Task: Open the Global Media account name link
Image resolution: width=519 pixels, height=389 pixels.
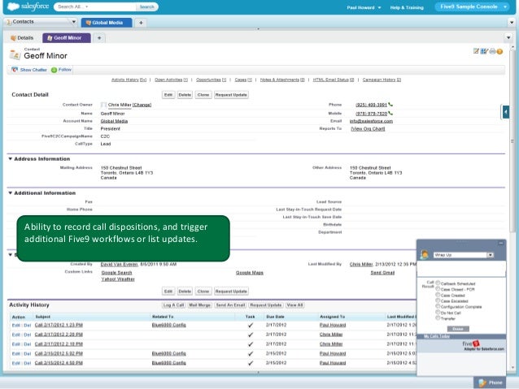Action: 114,121
